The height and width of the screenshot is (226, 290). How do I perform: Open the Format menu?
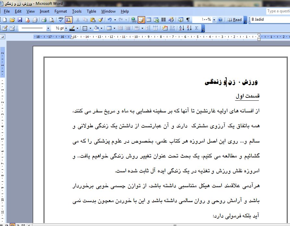pyautogui.click(x=60, y=11)
